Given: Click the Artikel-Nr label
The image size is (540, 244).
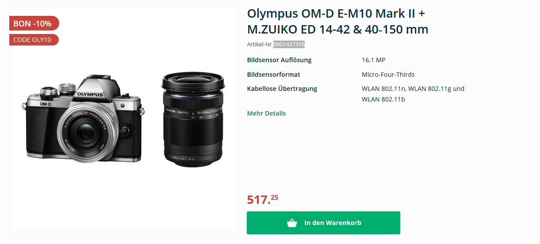Looking at the screenshot, I should coord(259,45).
